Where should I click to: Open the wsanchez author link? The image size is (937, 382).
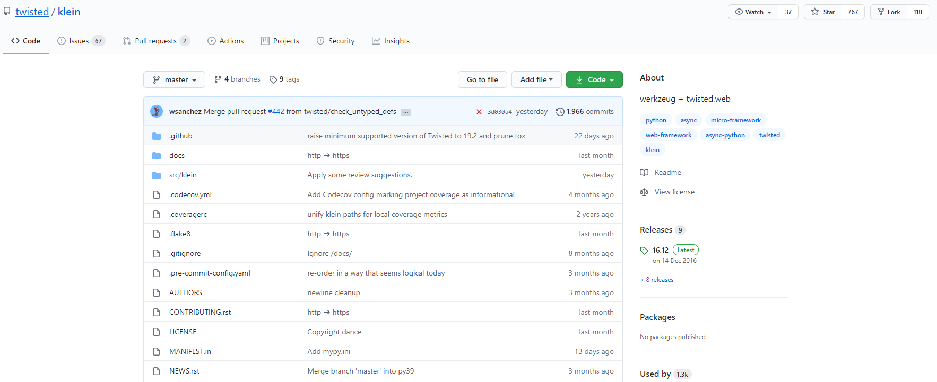click(x=185, y=111)
